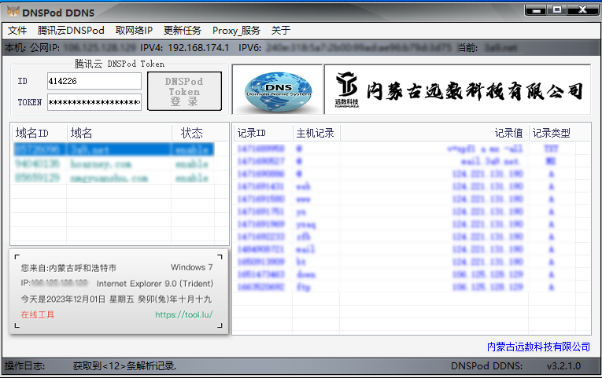Select the down host record row
602x378 pixels.
[x=404, y=274]
